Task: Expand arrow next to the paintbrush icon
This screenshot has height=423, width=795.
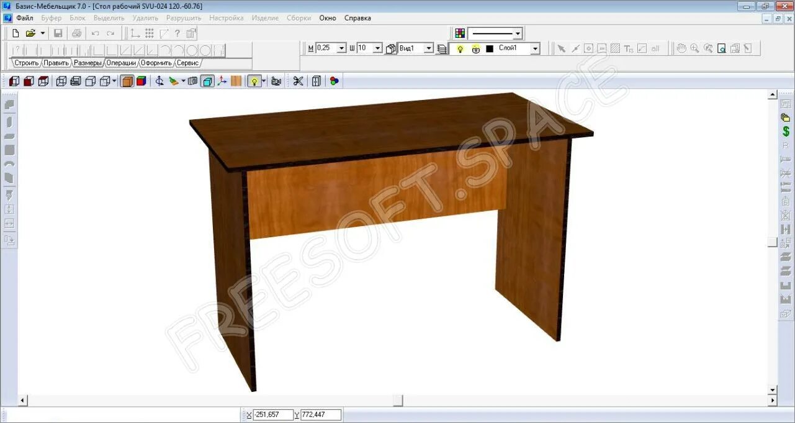Action: click(183, 81)
